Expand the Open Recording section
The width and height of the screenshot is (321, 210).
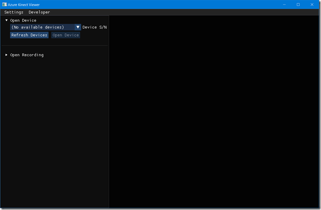(x=7, y=55)
